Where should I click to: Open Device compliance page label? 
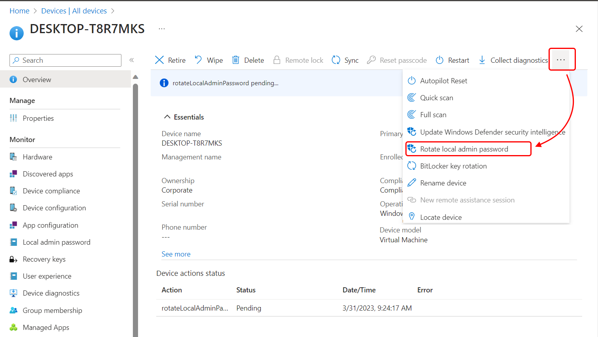click(51, 191)
